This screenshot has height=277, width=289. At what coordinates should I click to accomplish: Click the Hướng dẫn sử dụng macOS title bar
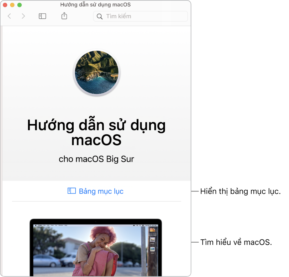96,5
